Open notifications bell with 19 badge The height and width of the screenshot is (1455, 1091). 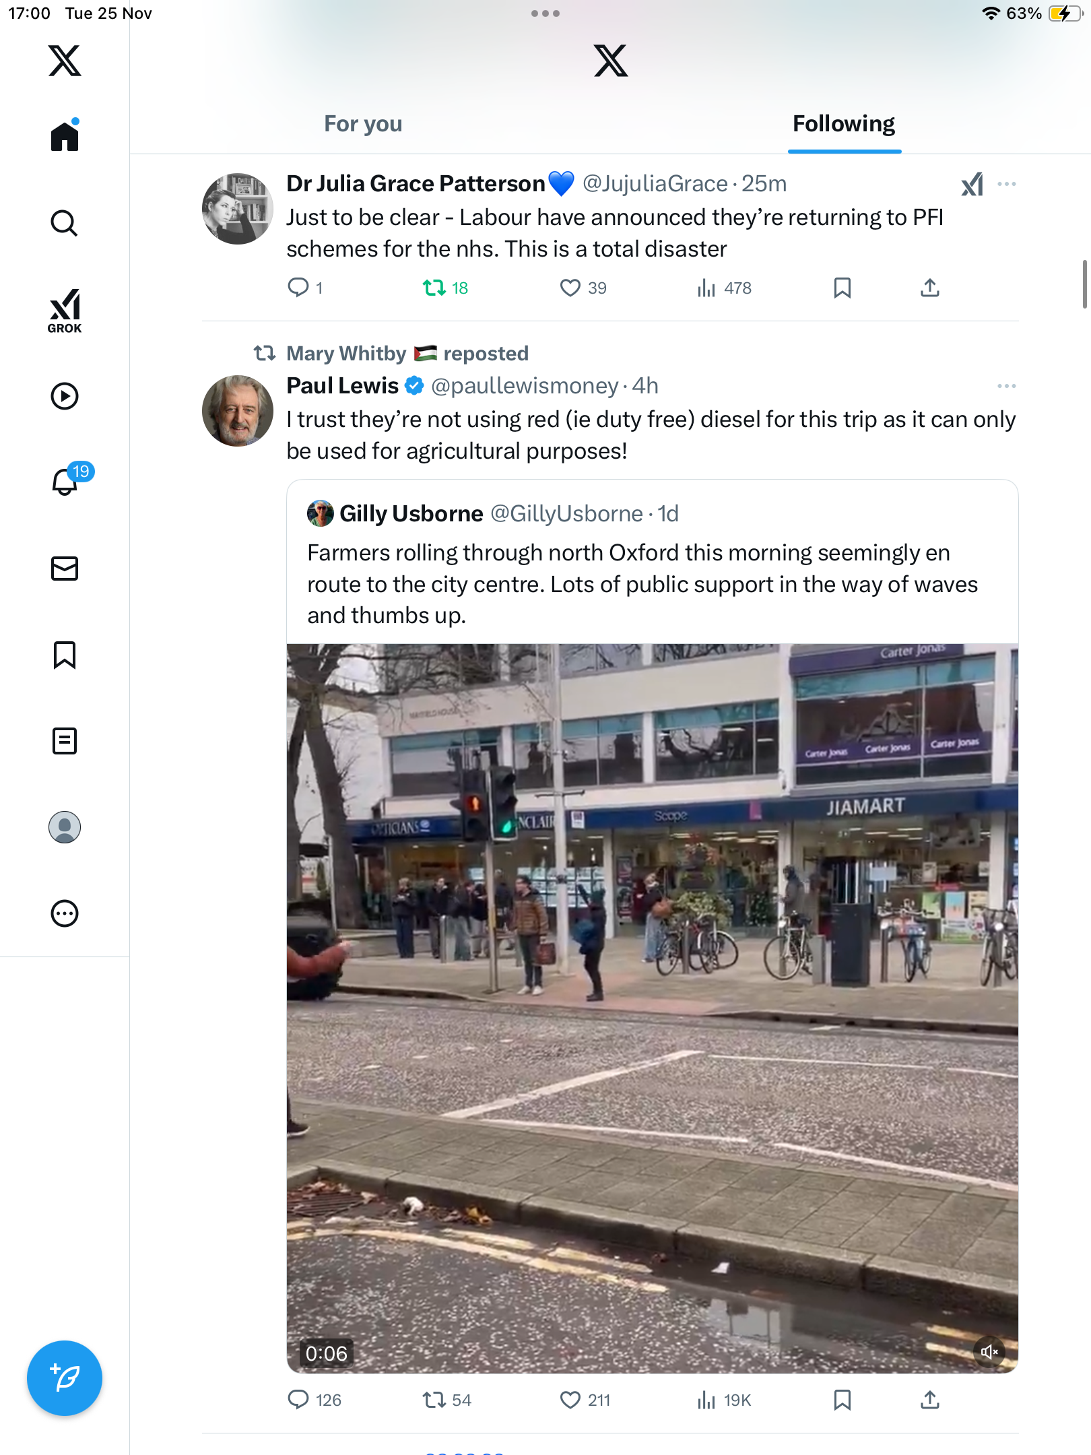tap(66, 482)
